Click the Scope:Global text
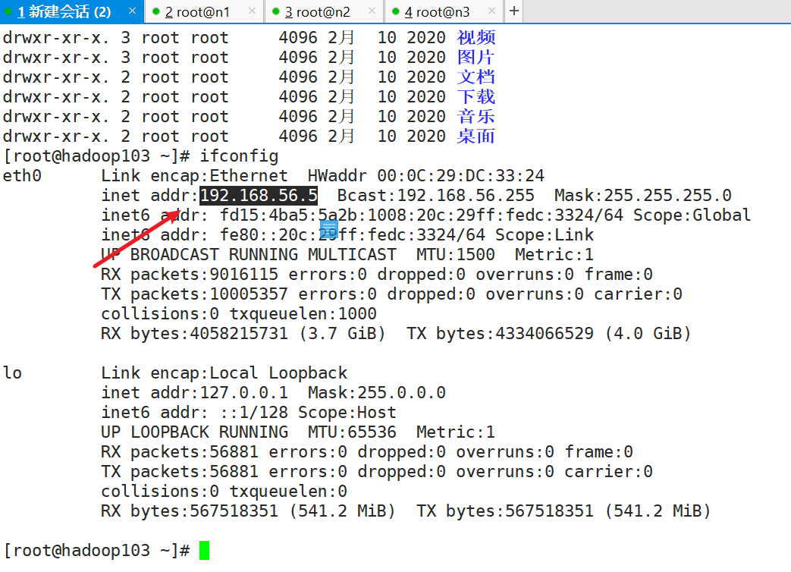791x572 pixels. pos(692,215)
